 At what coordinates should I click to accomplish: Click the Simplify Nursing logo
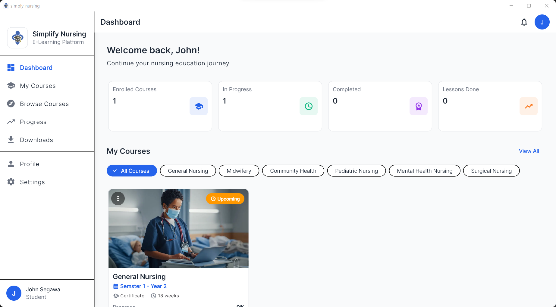pos(17,38)
